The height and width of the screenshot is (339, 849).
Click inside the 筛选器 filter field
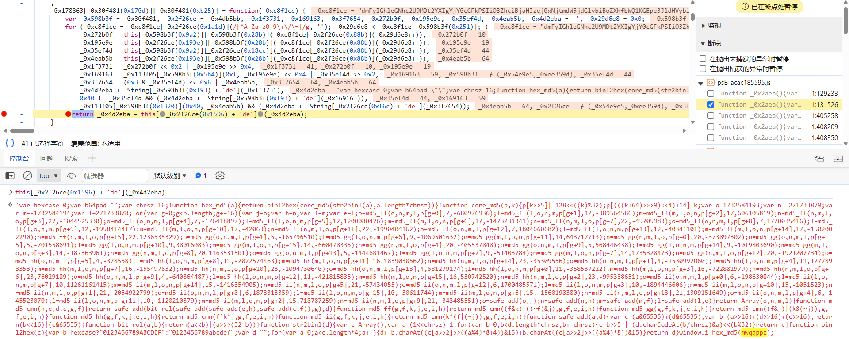(x=115, y=176)
